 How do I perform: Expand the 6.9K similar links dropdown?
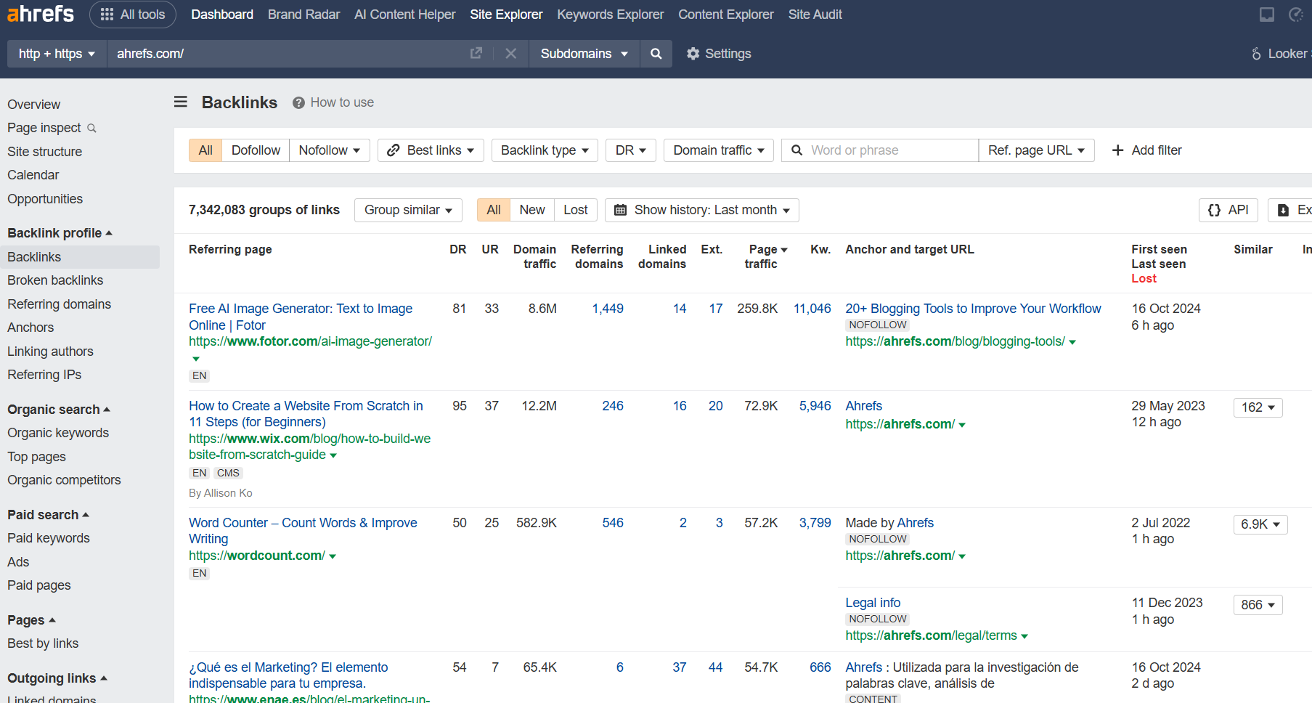(x=1260, y=524)
